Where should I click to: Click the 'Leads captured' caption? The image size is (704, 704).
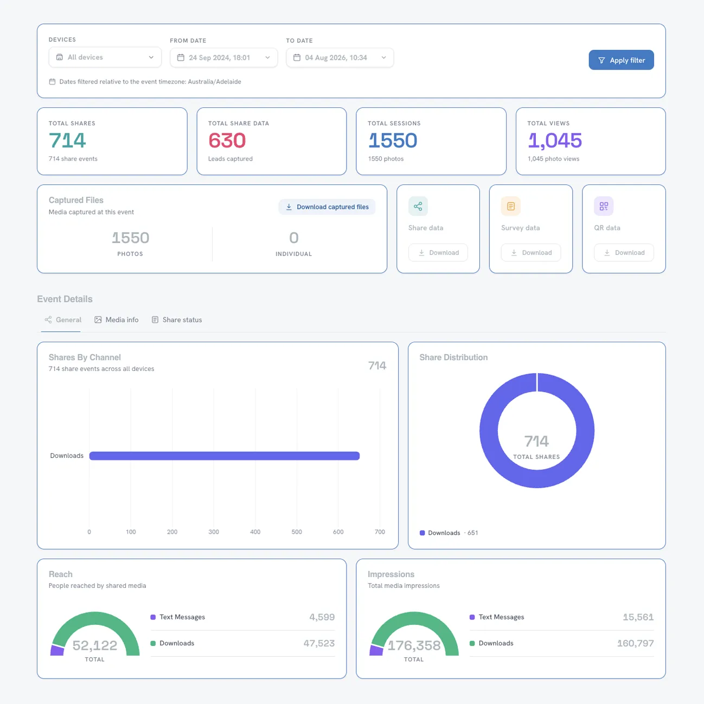[x=231, y=159]
